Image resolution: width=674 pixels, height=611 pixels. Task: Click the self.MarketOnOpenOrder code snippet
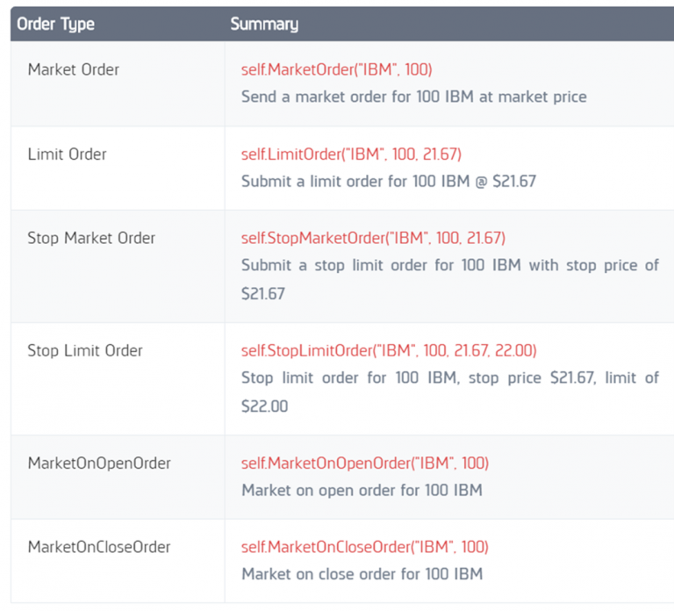pyautogui.click(x=365, y=464)
